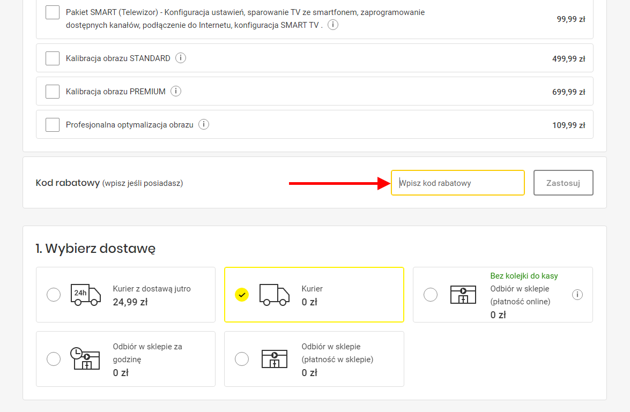This screenshot has width=630, height=412.
Task: Select Odbiór w sklepie (płatność w sklepie) radio
Action: point(242,359)
